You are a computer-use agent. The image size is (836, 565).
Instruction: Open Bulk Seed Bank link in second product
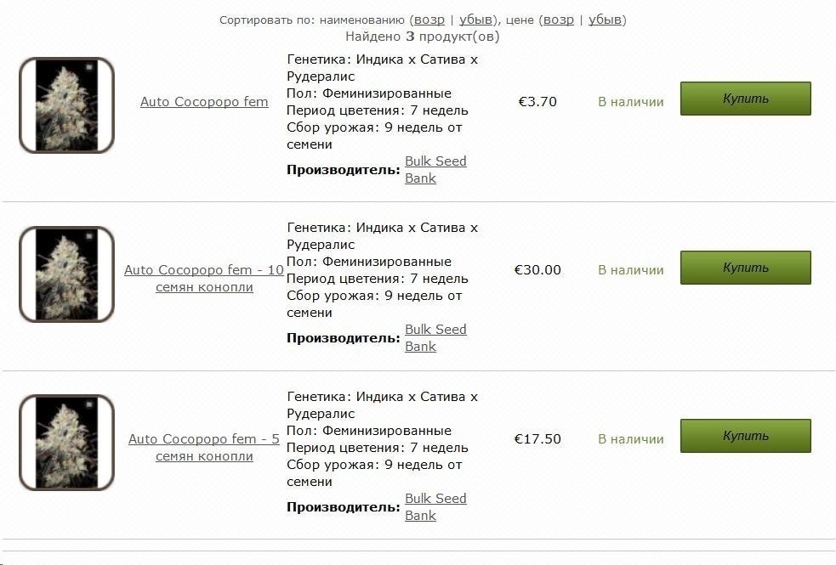[x=435, y=337]
